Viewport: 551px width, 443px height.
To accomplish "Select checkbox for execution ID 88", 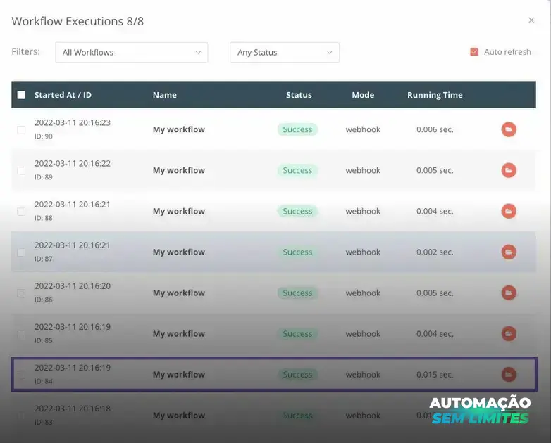I will (x=21, y=212).
